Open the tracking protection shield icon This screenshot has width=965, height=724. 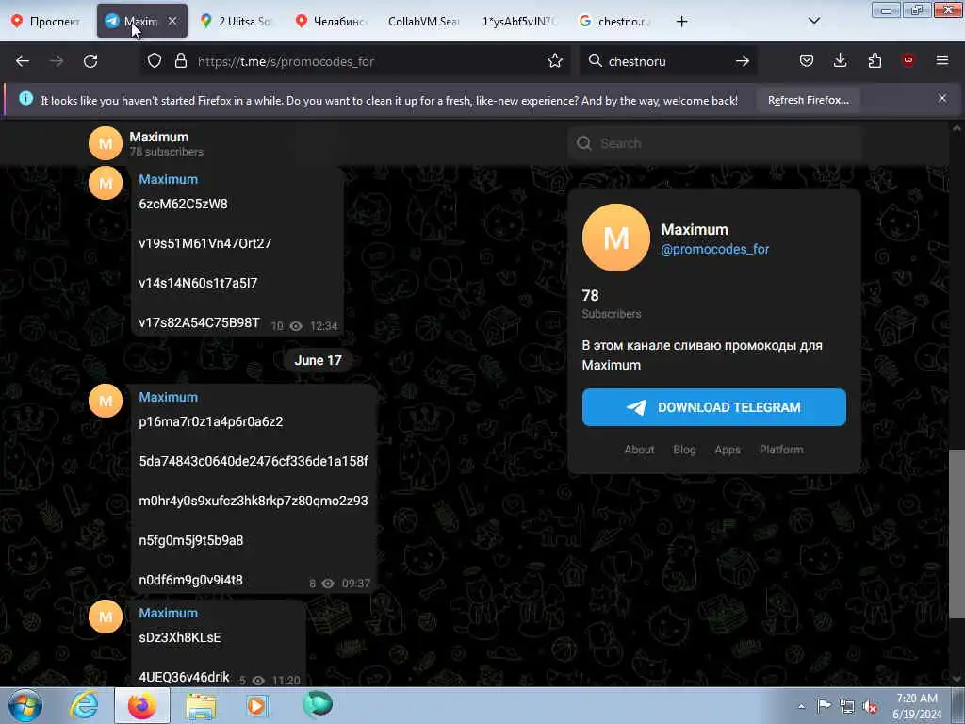[x=155, y=61]
